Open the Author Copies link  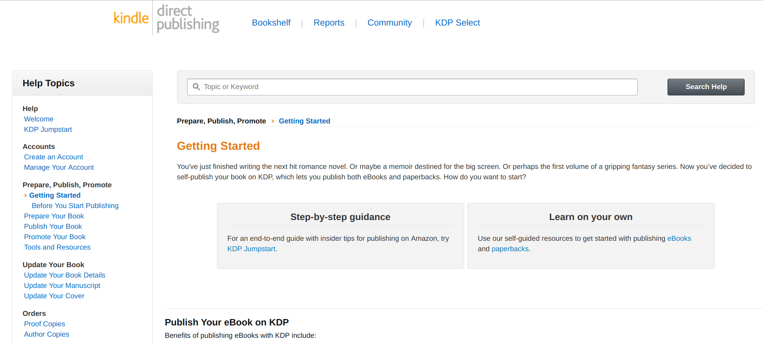click(46, 334)
